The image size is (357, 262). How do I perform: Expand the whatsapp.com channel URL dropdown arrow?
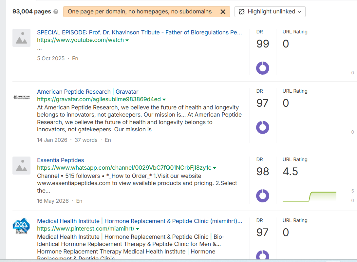[214, 168]
